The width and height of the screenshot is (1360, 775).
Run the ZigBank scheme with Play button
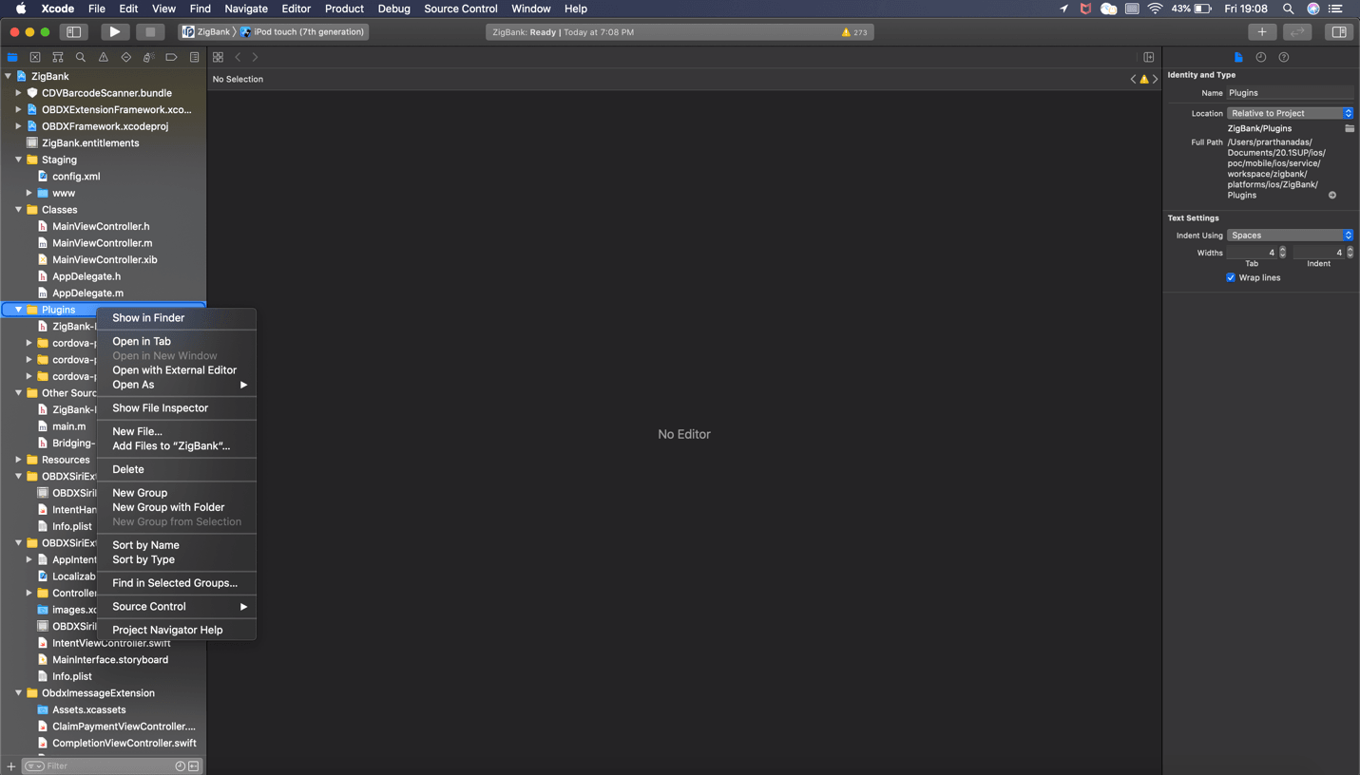point(114,31)
